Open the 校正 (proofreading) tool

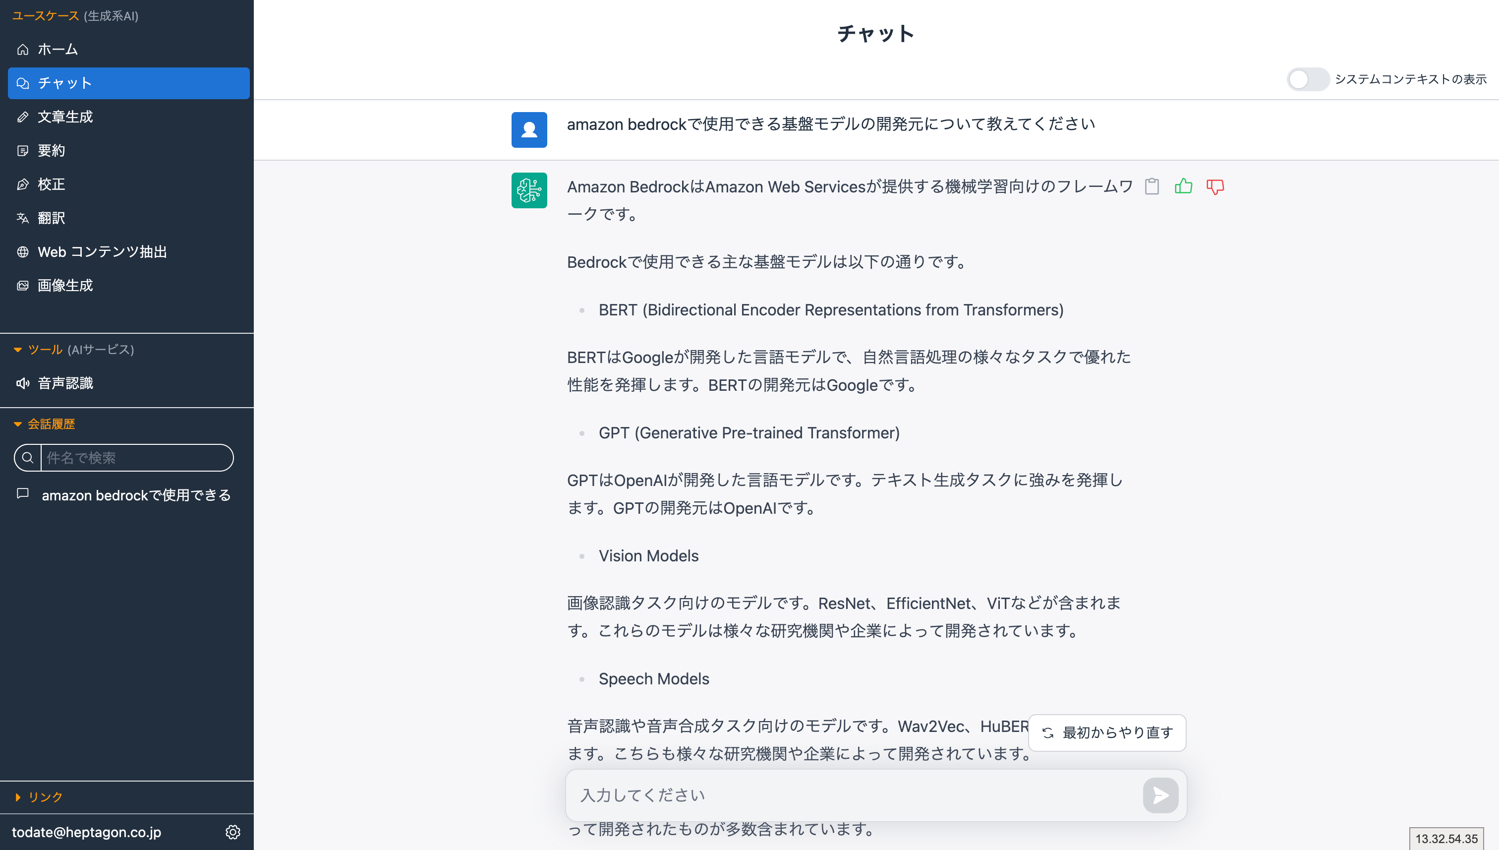pos(53,184)
